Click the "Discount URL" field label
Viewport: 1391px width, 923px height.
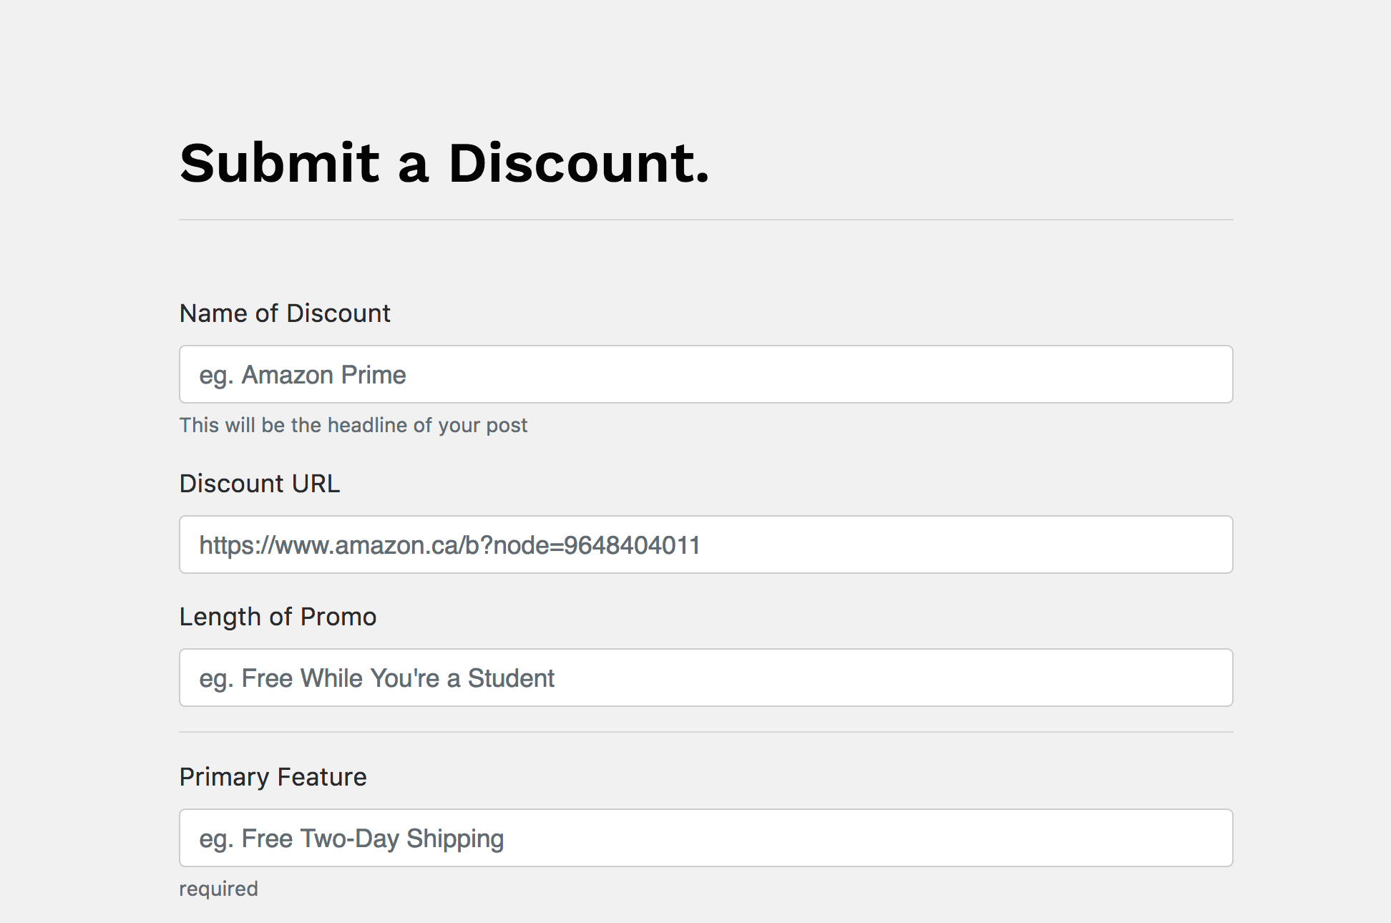pos(260,484)
